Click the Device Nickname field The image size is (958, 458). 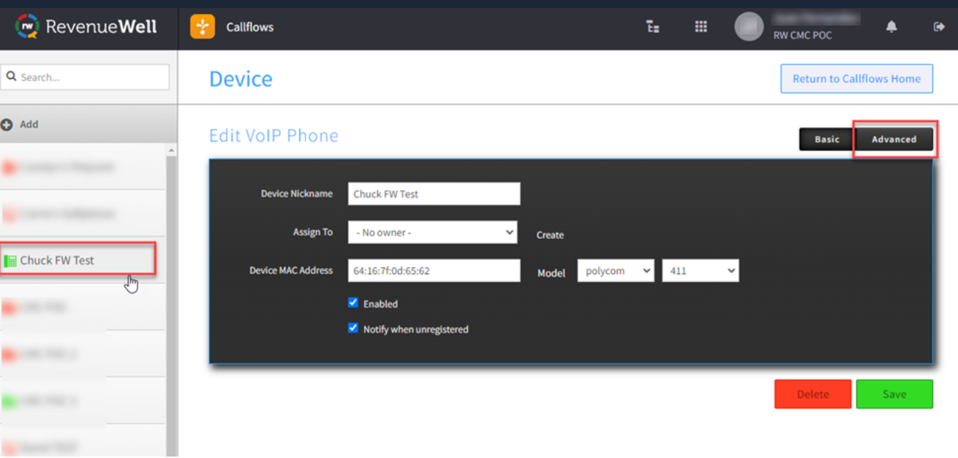pyautogui.click(x=434, y=194)
